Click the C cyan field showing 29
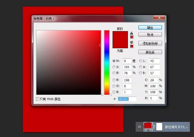The image size is (194, 137). click(153, 80)
